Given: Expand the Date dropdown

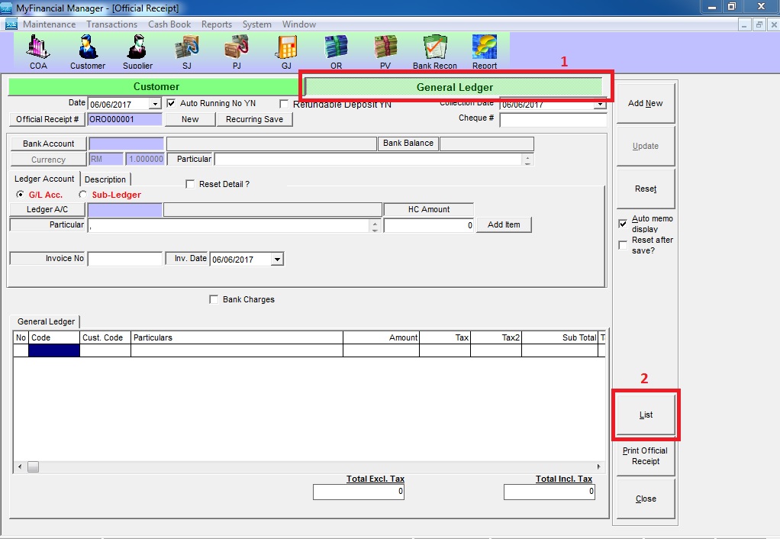Looking at the screenshot, I should [155, 104].
